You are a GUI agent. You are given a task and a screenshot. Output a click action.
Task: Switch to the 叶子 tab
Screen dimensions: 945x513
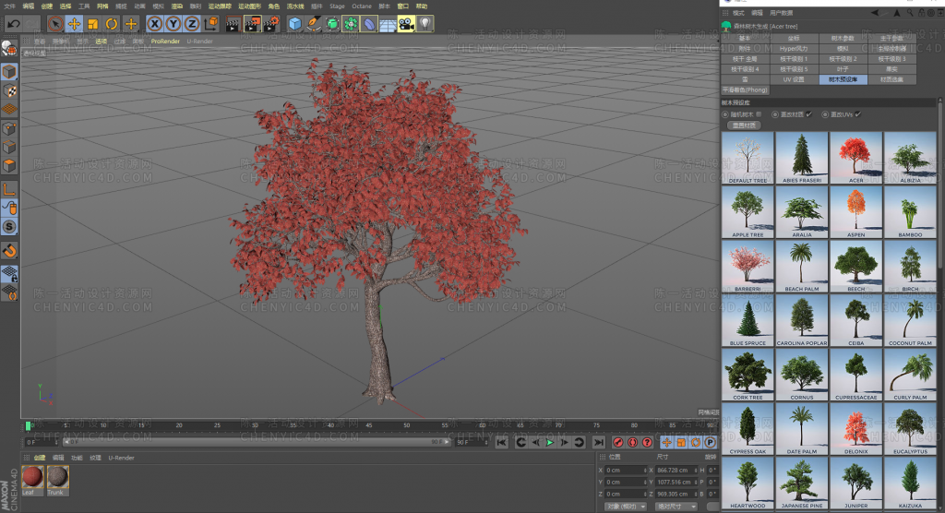click(843, 68)
